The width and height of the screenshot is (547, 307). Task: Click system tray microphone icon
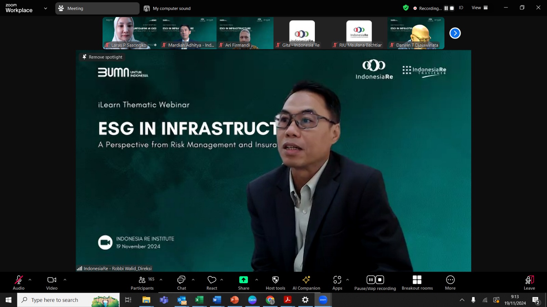[473, 300]
